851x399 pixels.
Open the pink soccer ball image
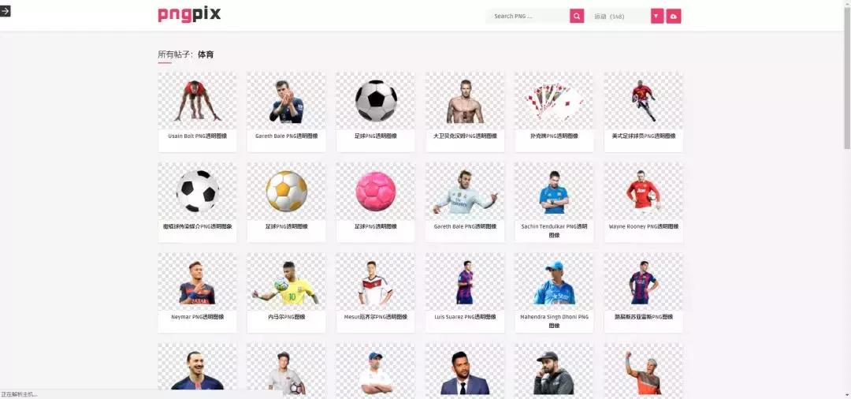tap(376, 191)
